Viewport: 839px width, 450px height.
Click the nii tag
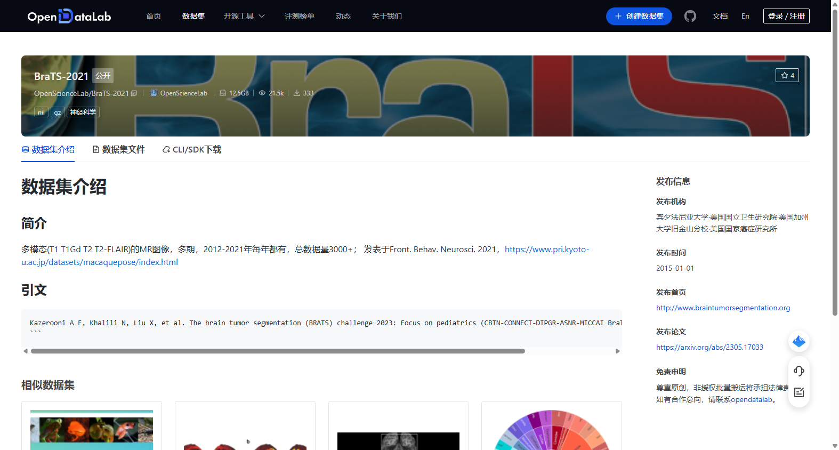pyautogui.click(x=41, y=112)
